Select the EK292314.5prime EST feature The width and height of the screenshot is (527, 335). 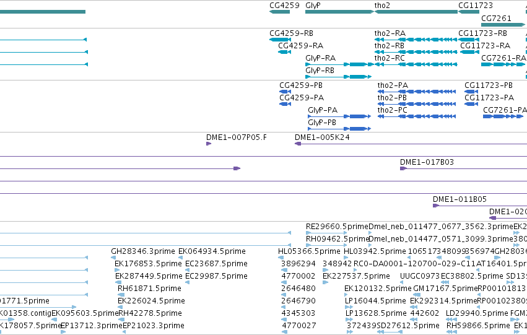(x=414, y=307)
